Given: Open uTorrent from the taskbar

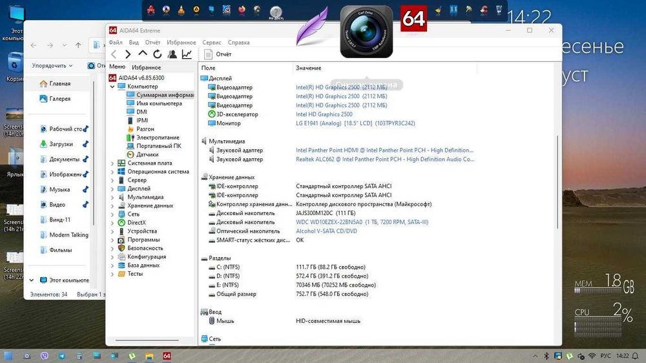Looking at the screenshot, I should 132,356.
